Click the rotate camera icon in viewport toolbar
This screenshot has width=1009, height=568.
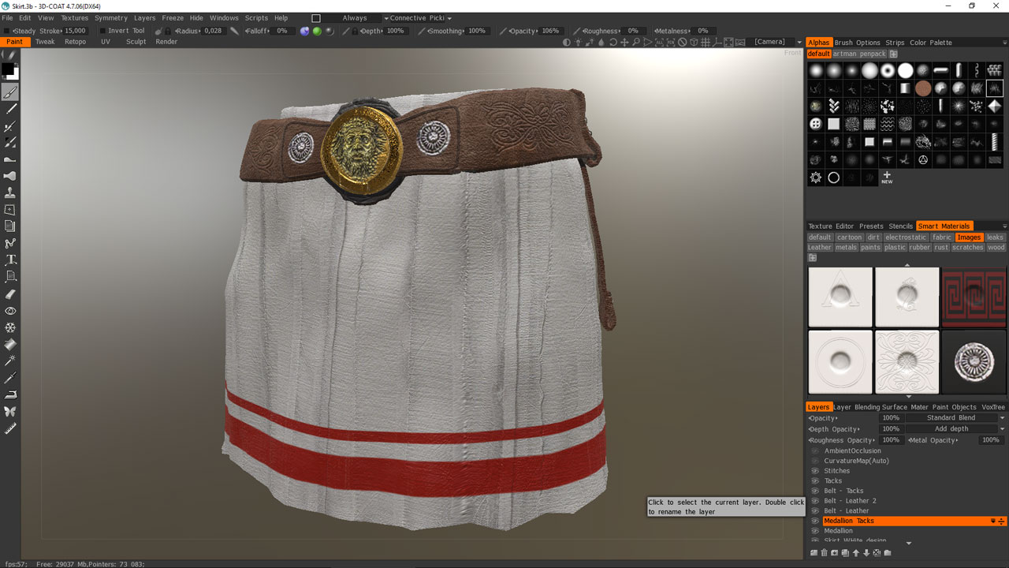click(613, 42)
